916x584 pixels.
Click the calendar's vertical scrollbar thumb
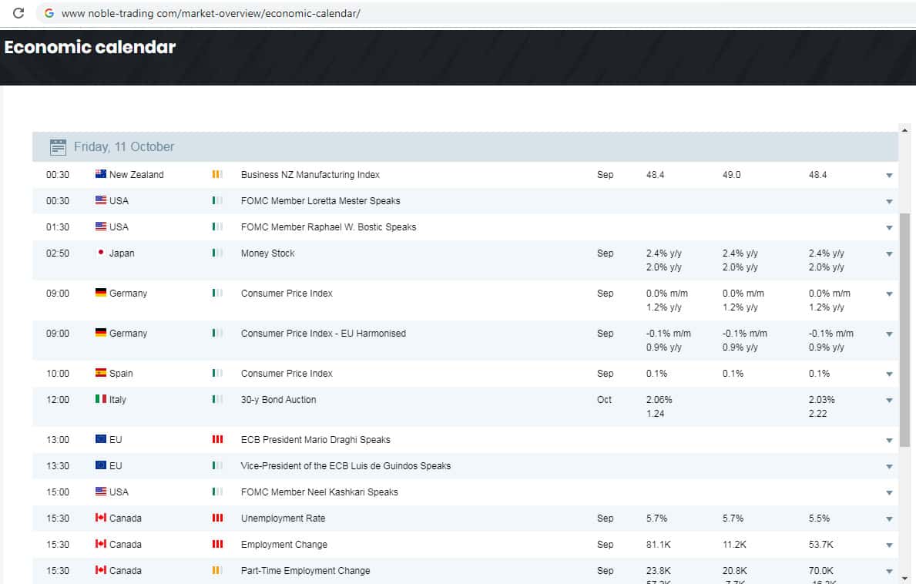pos(904,330)
